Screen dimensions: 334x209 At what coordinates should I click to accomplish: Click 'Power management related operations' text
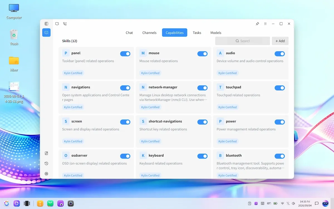246,129
